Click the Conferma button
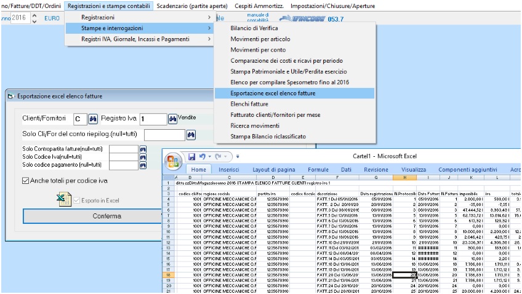Screen dimensions: 522x294 pyautogui.click(x=92, y=216)
